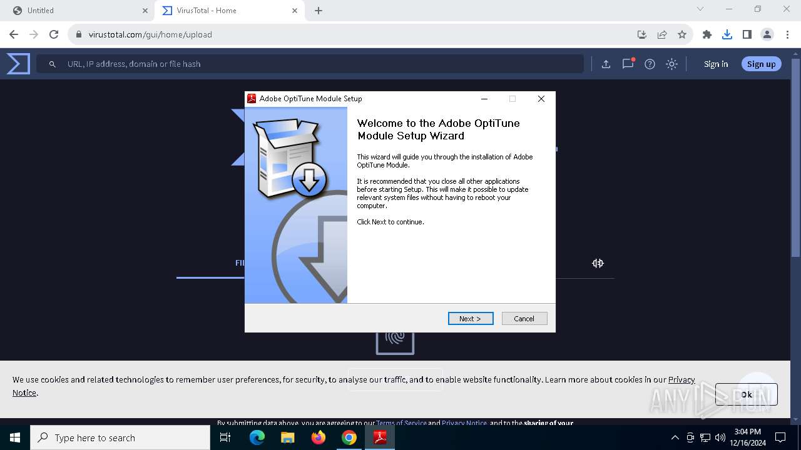The width and height of the screenshot is (801, 450).
Task: Open Task View on the taskbar
Action: (226, 437)
